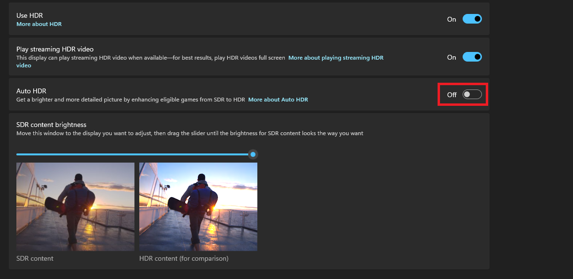Click the left end of the brightness slider
Viewport: 573px width, 279px height.
[18, 154]
